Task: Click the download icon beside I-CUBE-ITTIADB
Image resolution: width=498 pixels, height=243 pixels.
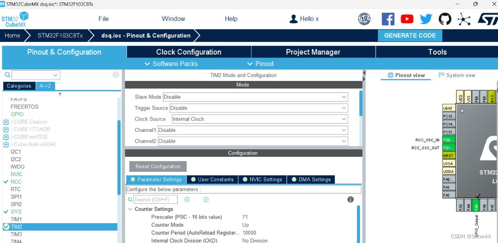Action: click(x=6, y=130)
